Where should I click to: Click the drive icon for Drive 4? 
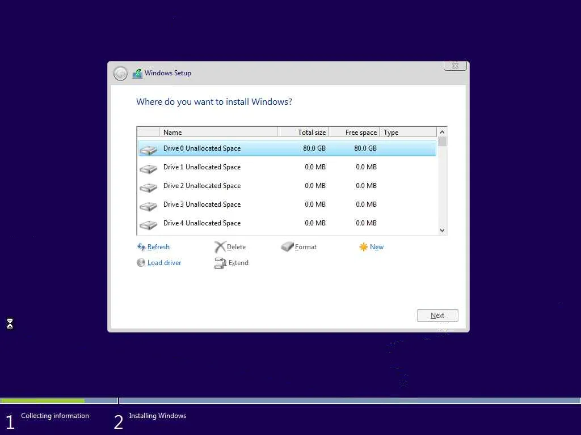[149, 225]
